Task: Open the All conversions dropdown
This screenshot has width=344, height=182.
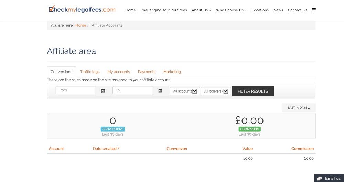Action: [216, 91]
